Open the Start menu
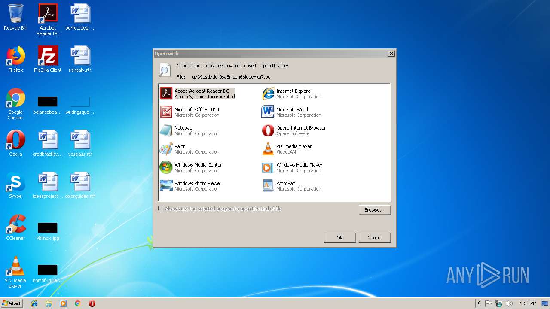The image size is (550, 309). [12, 303]
